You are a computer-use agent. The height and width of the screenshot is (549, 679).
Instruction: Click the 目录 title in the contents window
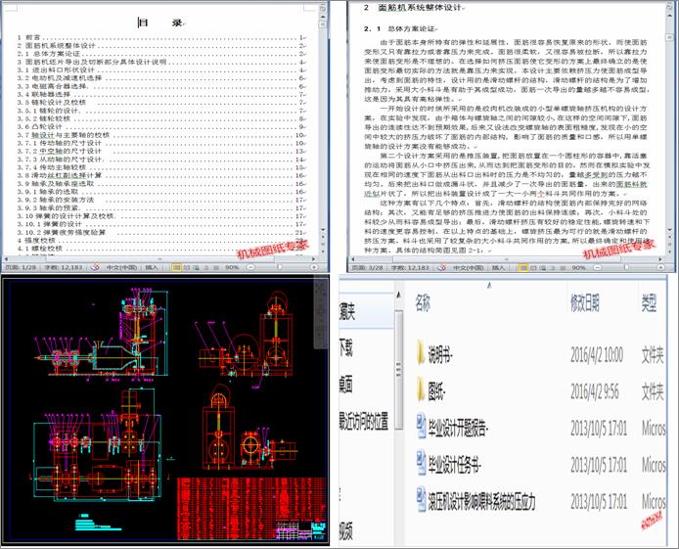tap(160, 23)
